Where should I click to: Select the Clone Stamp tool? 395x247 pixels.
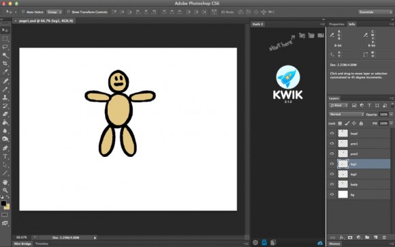(x=5, y=98)
